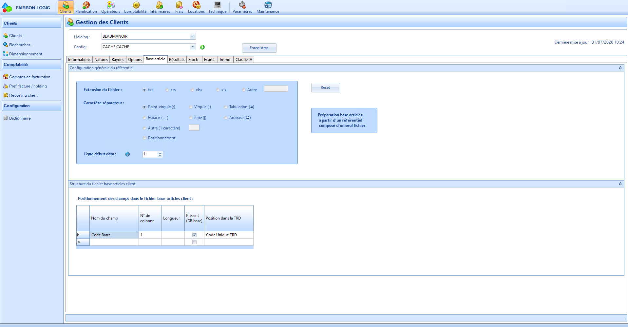Open Pref. facture / holding
The image size is (628, 327).
click(25, 86)
